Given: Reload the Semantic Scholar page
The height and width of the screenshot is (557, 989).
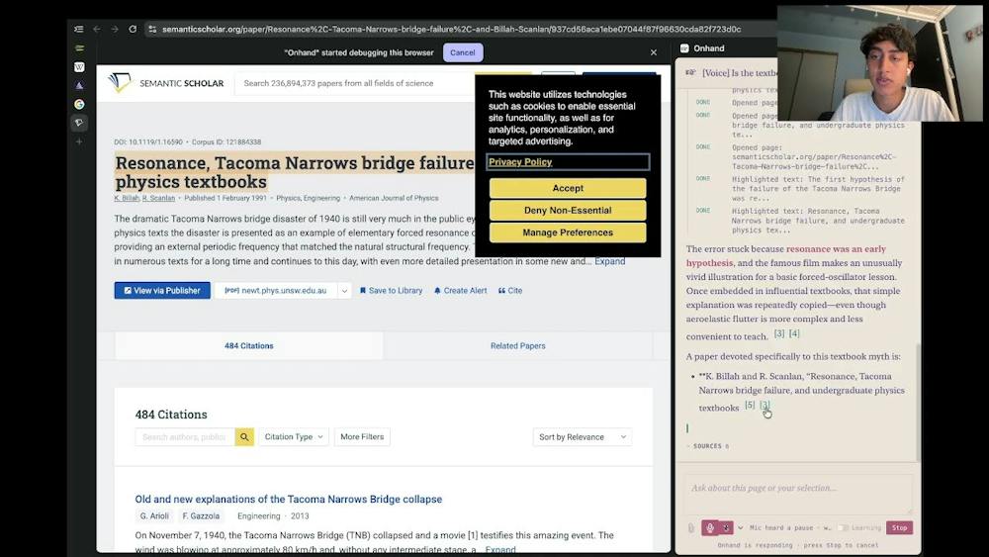Looking at the screenshot, I should pos(133,29).
